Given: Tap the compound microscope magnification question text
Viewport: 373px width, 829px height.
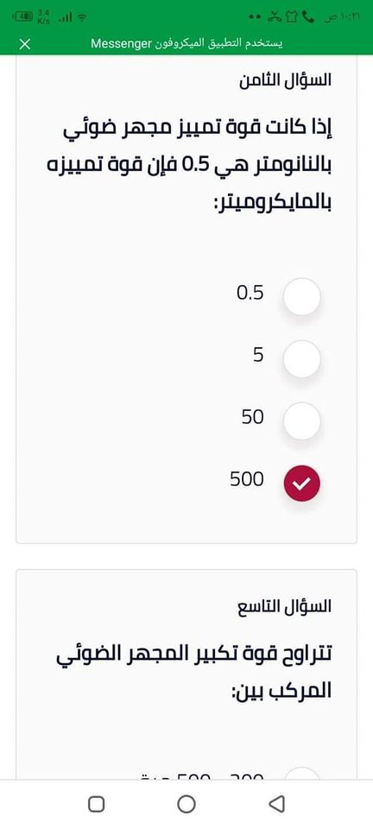Looking at the screenshot, I should 194,673.
